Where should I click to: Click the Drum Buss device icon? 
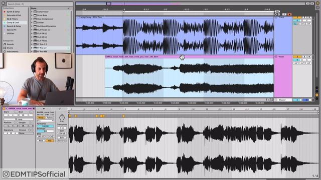point(35,15)
